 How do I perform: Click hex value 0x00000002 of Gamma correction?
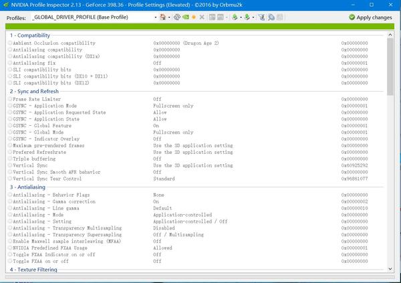pos(354,201)
